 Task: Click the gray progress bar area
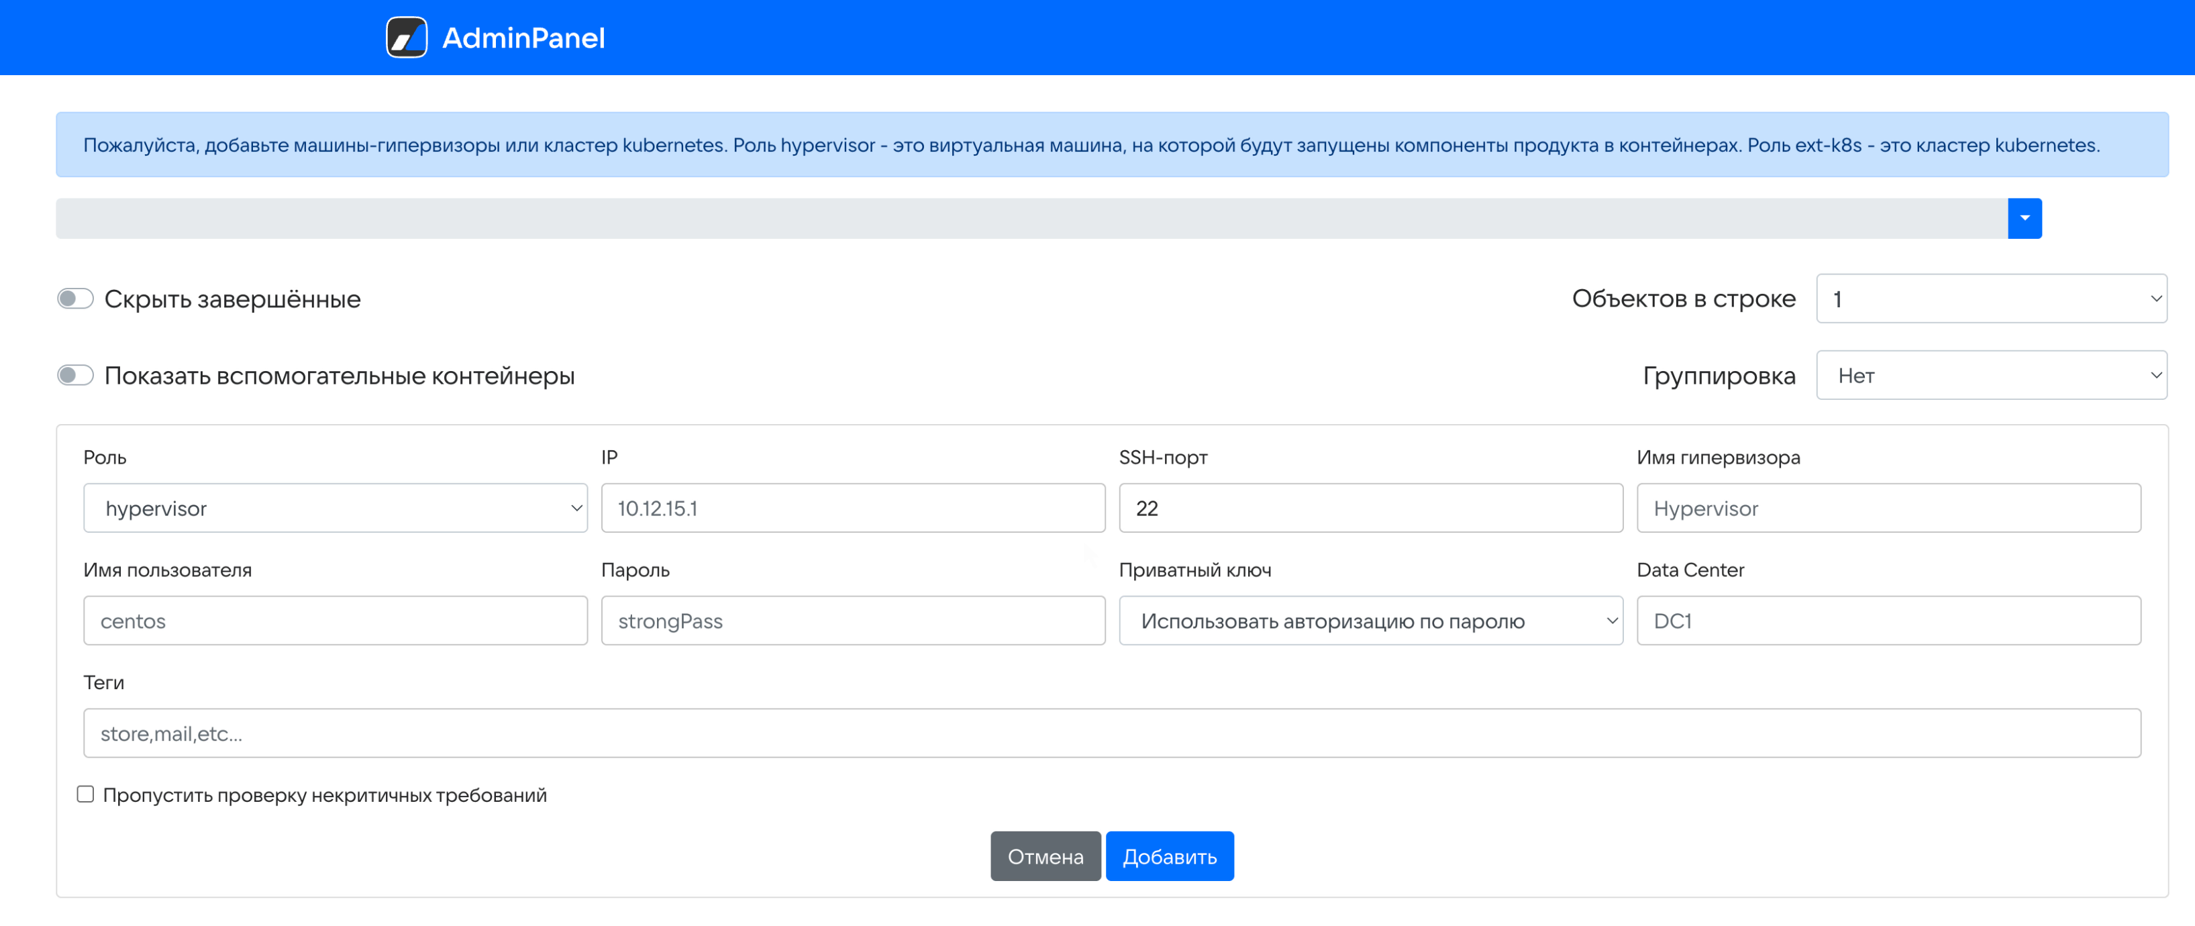(1031, 218)
